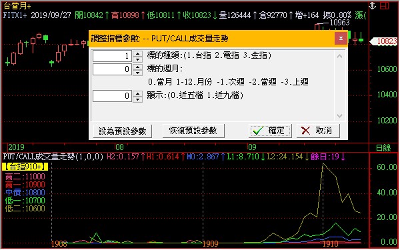Click the 標的週月 input field

click(x=112, y=69)
